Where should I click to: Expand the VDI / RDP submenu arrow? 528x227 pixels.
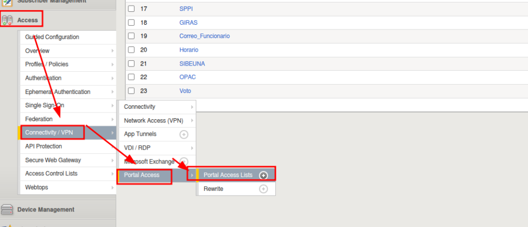click(x=192, y=148)
